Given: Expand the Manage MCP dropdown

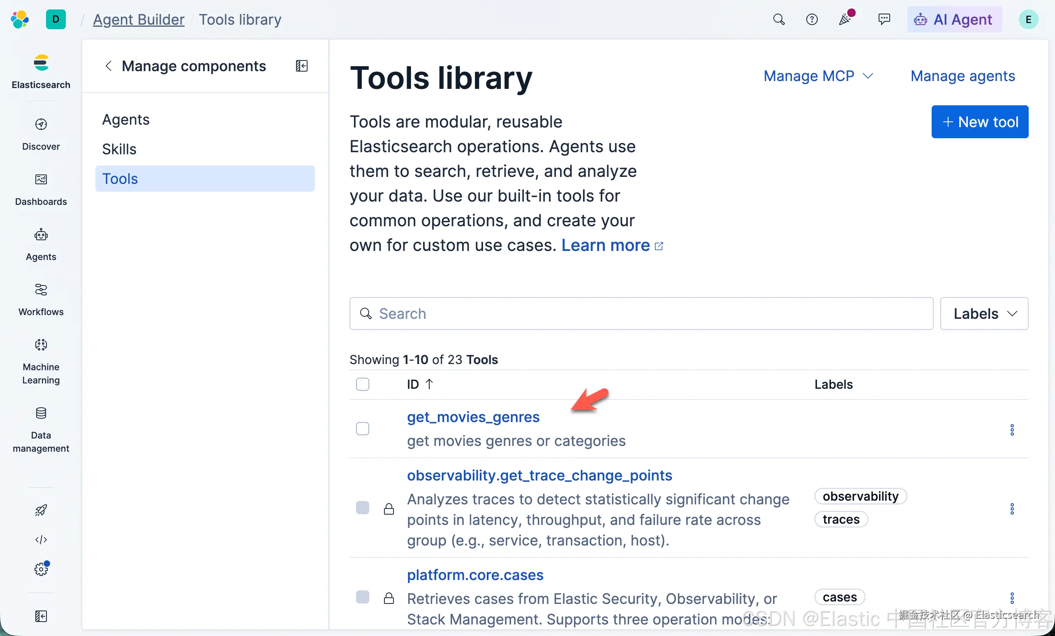Looking at the screenshot, I should point(818,76).
